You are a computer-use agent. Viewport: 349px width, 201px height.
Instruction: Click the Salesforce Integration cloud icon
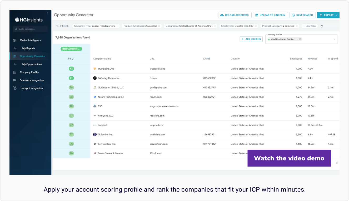[x=14, y=80]
